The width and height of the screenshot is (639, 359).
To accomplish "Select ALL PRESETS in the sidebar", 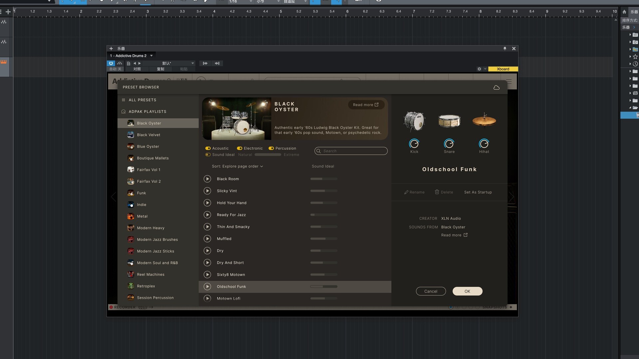I will tap(142, 100).
